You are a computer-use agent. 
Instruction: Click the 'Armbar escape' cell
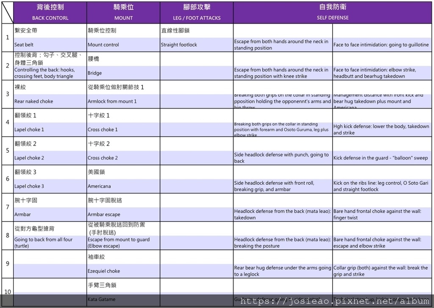[123, 214]
